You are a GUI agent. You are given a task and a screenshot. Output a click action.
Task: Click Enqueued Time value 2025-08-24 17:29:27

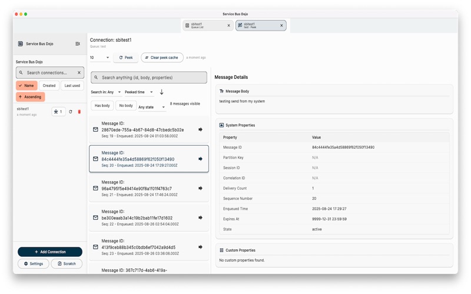click(x=329, y=209)
